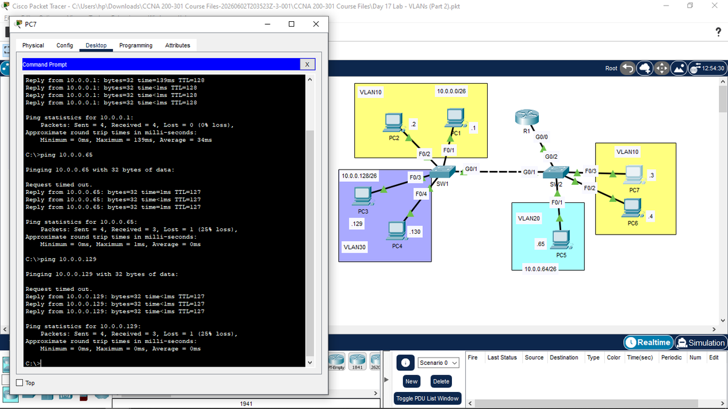This screenshot has width=728, height=409.
Task: Select the PC3 computer icon in VLAN30
Action: [x=363, y=196]
